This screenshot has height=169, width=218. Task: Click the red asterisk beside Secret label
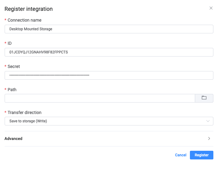pos(6,67)
